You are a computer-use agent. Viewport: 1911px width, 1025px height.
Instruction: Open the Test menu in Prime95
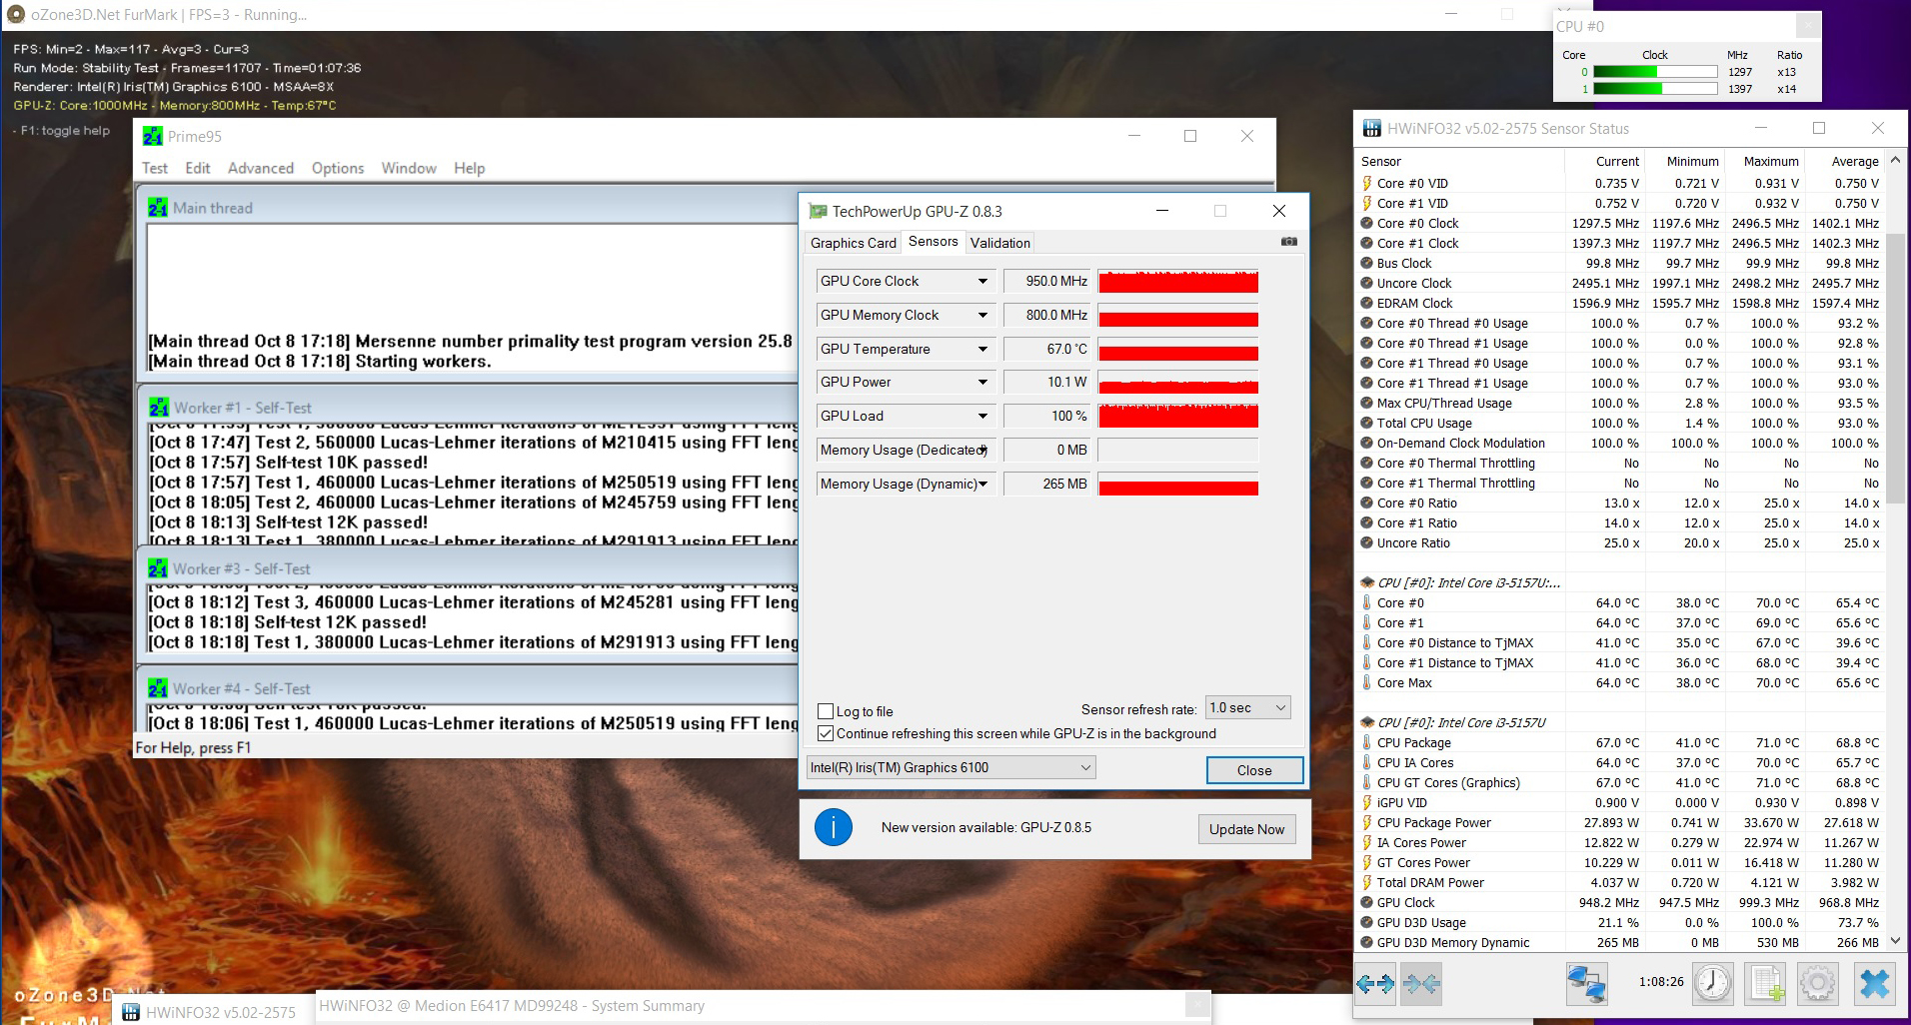coord(155,168)
